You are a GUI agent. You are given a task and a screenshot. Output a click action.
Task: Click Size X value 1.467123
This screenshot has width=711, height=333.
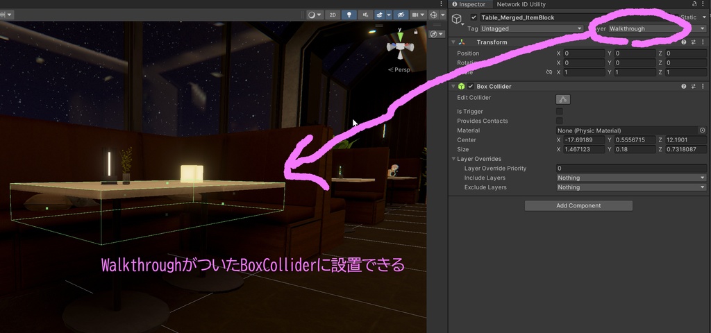pos(584,150)
